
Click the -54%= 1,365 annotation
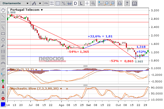point(78,52)
